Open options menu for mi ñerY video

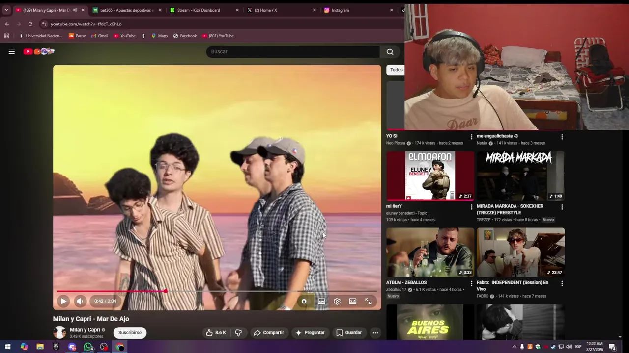coord(471,207)
